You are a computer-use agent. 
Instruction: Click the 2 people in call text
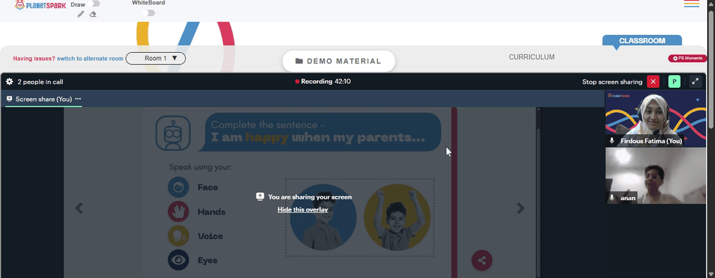(x=40, y=82)
